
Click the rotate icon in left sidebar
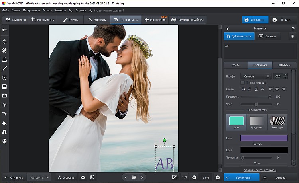click(x=4, y=41)
